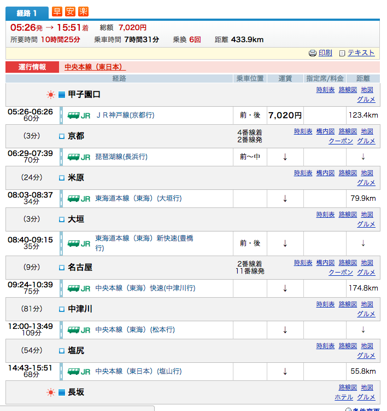Screen dimensions: 387x411
Task: Open 東海道本線 新快速(豊橋行) link
Action: pyautogui.click(x=144, y=243)
